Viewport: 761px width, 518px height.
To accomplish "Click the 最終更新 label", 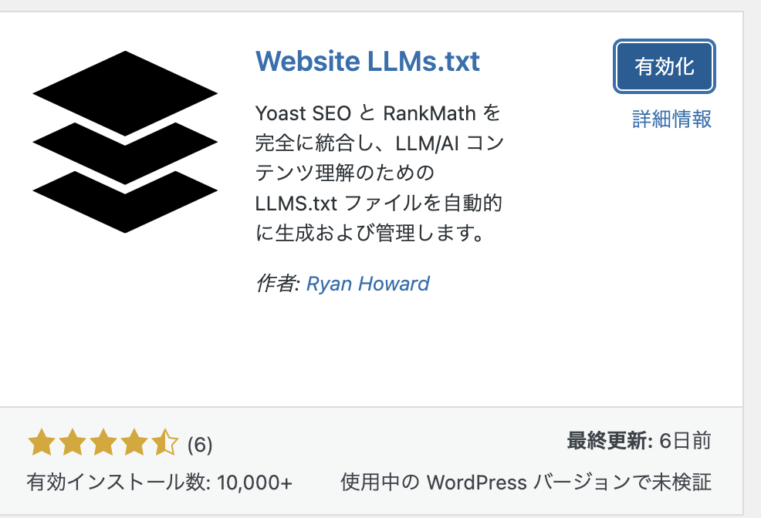I will click(610, 441).
